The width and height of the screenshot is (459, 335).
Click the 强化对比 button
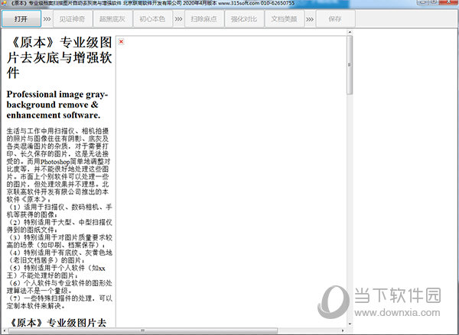click(244, 19)
